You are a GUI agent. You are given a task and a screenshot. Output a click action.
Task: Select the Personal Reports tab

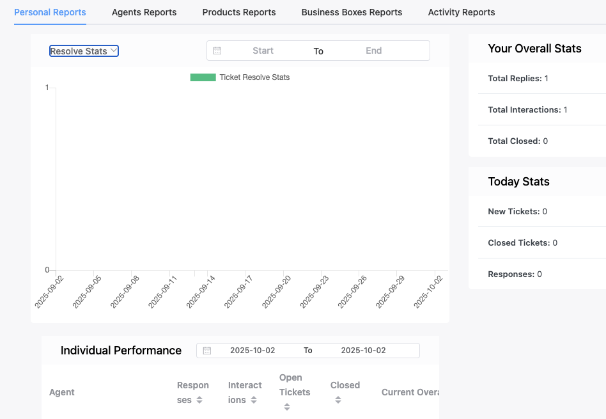pos(50,12)
